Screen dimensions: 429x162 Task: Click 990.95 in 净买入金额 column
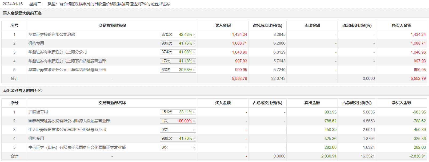pos(420,70)
